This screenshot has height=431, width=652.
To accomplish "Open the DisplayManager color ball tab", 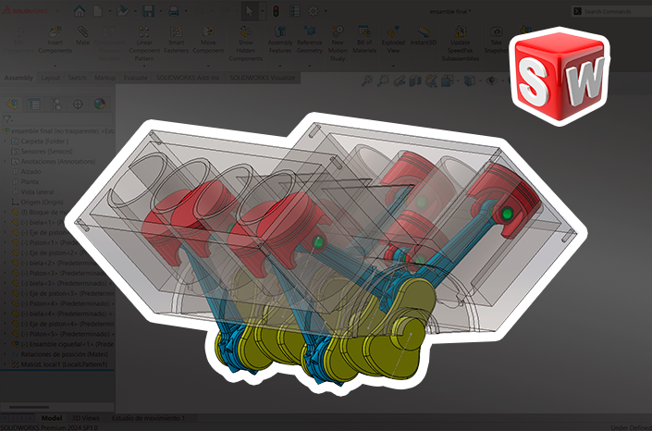I will pos(99,104).
